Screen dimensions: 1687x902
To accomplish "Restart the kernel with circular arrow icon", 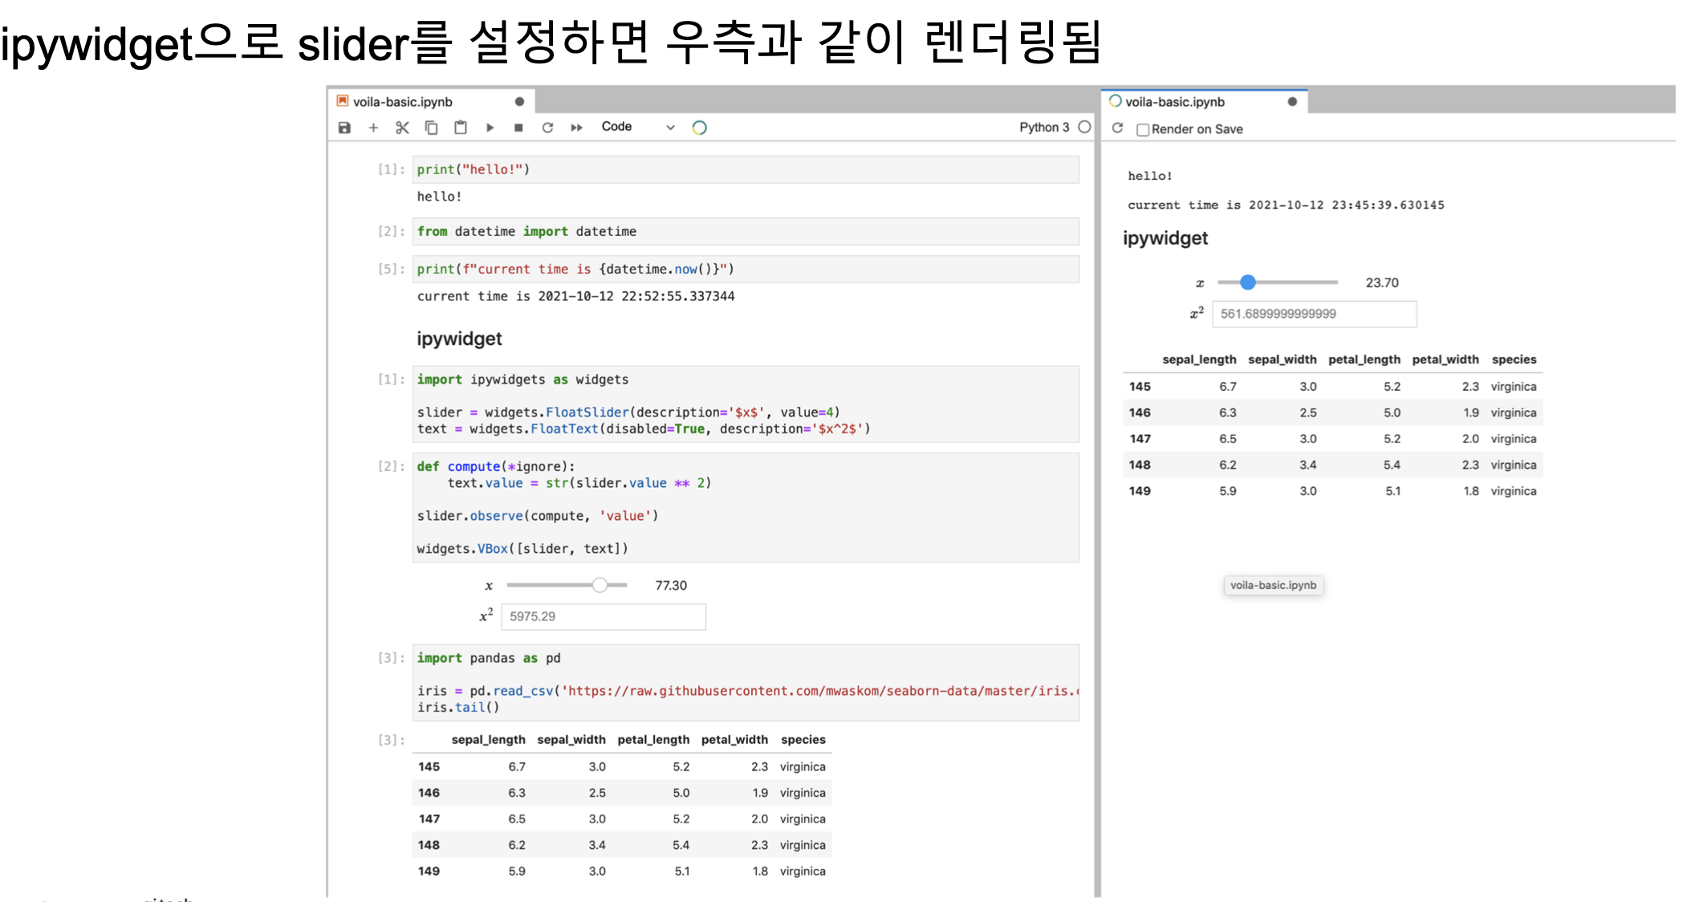I will coord(547,128).
